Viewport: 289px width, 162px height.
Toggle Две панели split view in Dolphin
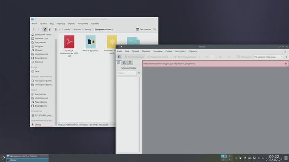(144, 29)
